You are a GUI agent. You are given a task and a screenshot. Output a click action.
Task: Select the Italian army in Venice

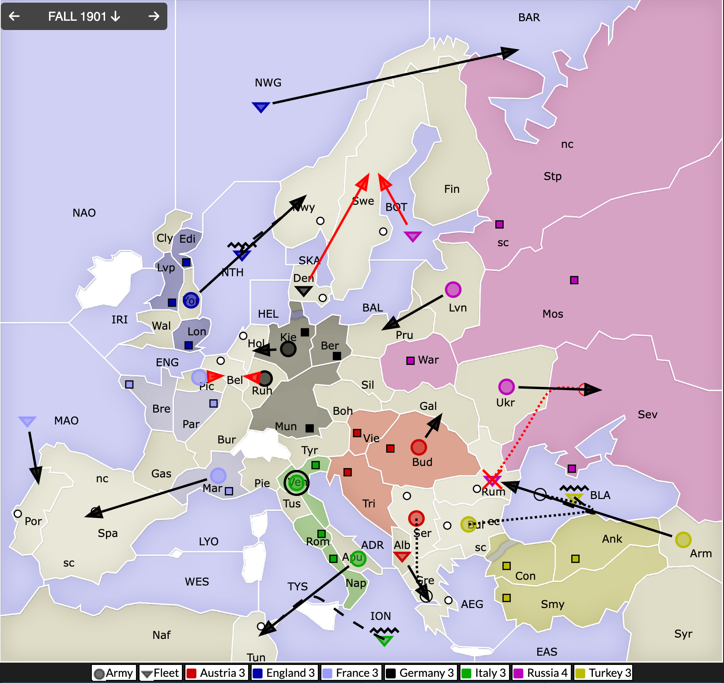(x=296, y=482)
